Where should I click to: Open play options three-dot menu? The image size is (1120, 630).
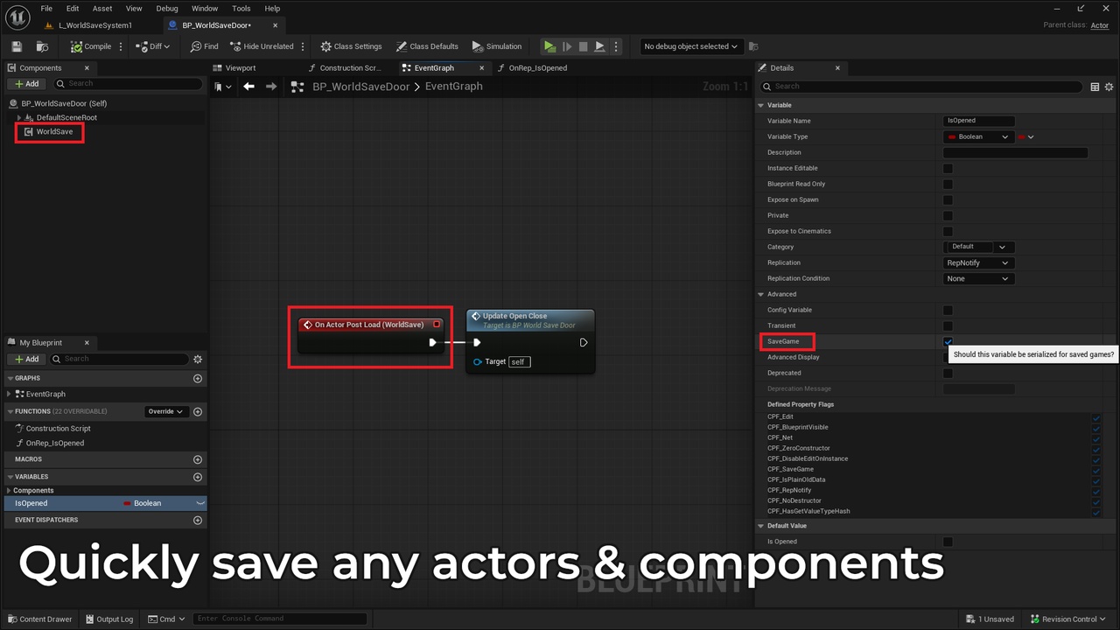click(x=616, y=46)
